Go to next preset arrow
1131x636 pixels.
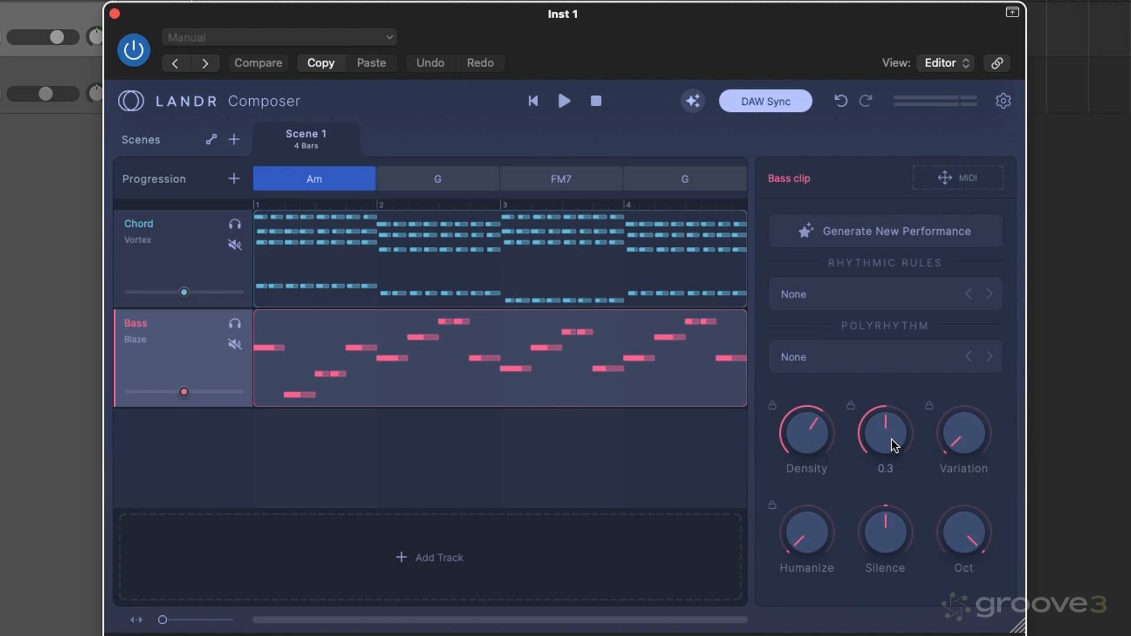point(205,63)
